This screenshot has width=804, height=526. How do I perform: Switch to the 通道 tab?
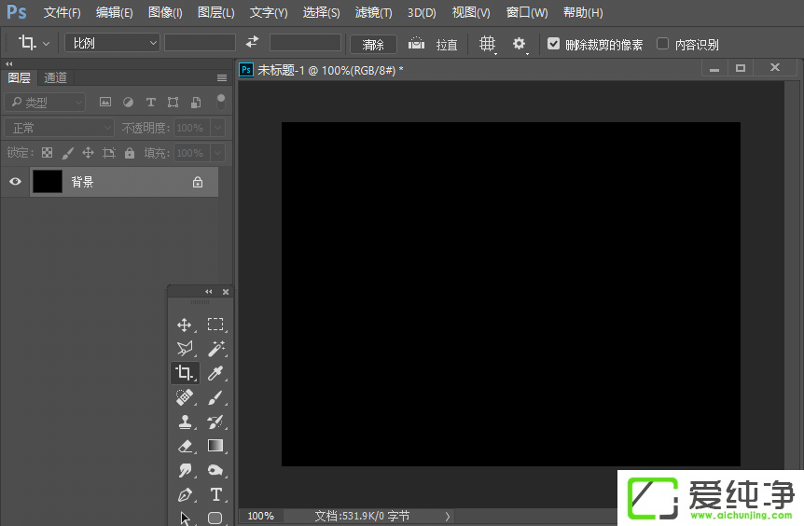(x=56, y=77)
